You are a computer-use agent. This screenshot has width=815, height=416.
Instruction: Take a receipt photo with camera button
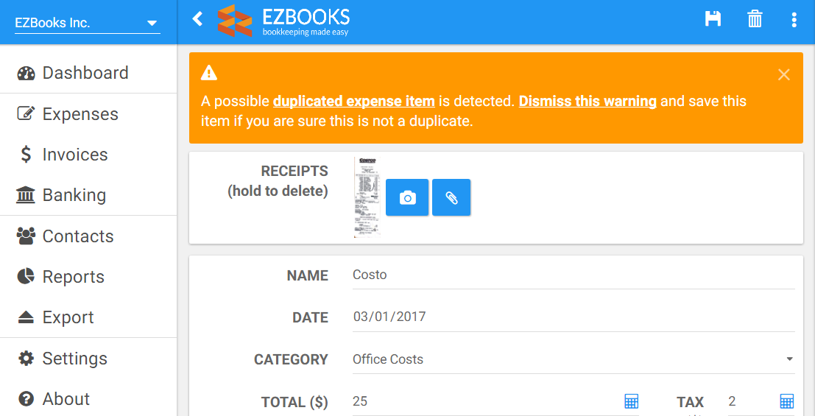pyautogui.click(x=407, y=197)
